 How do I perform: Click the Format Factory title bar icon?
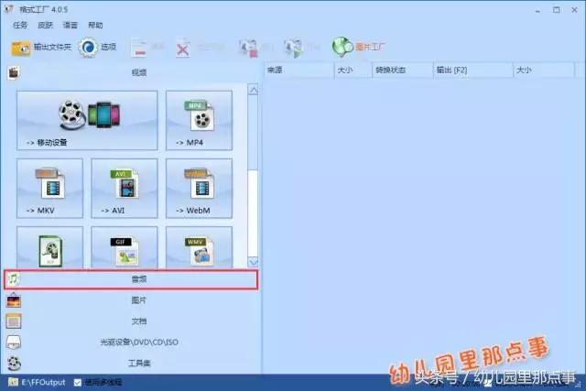pyautogui.click(x=9, y=9)
